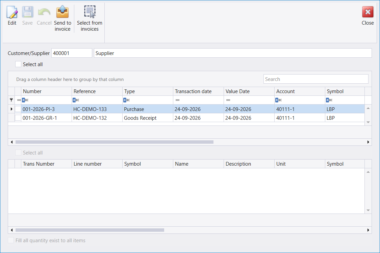Viewport: 380px width, 253px height.
Task: Click row indicator arrow for 001-2026-PI-3
Action: point(11,109)
